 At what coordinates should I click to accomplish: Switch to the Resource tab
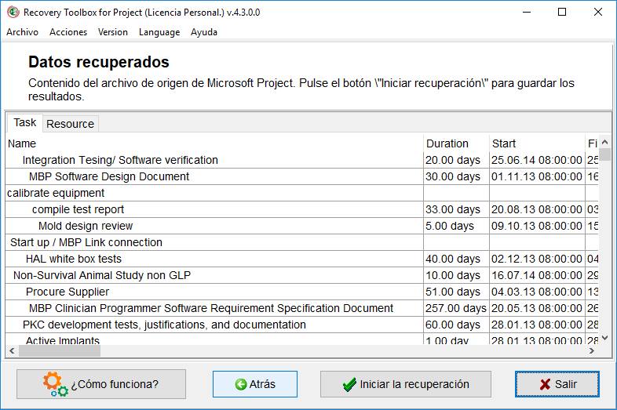coord(71,124)
